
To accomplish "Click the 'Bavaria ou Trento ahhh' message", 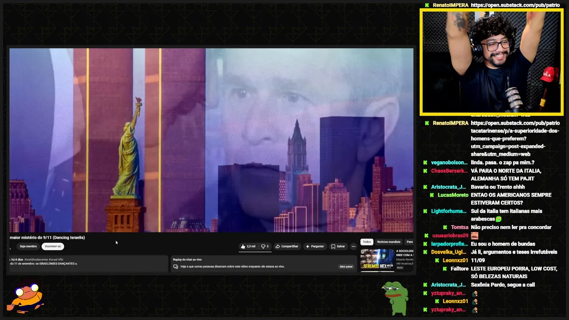I will coord(497,187).
